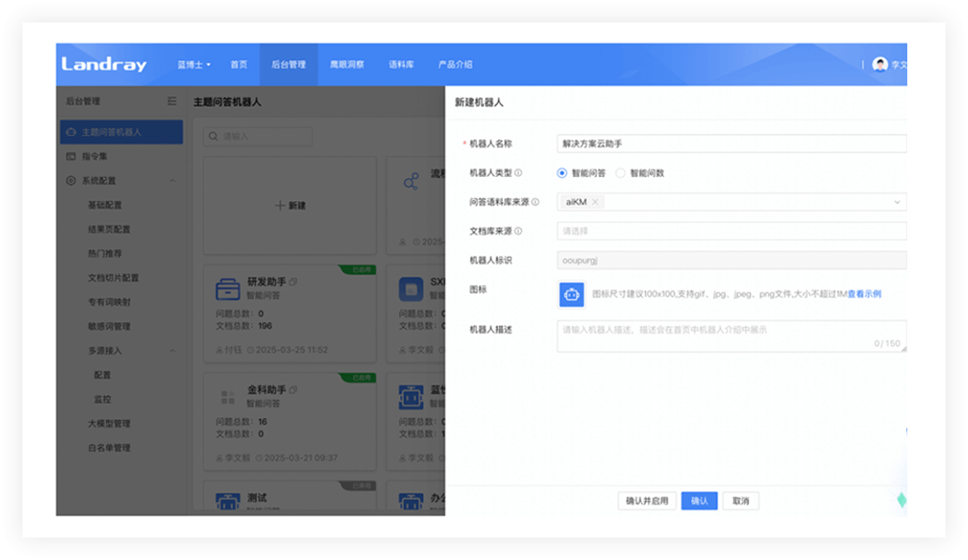The width and height of the screenshot is (968, 560).
Task: Click the robot icon upload thumbnail
Action: pos(571,295)
